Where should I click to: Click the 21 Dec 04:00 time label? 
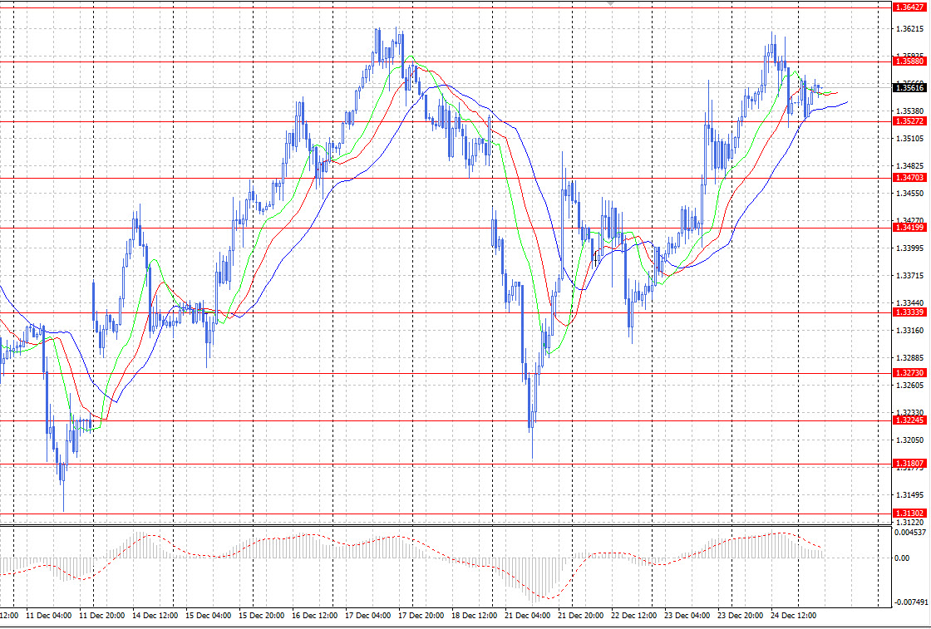527,616
